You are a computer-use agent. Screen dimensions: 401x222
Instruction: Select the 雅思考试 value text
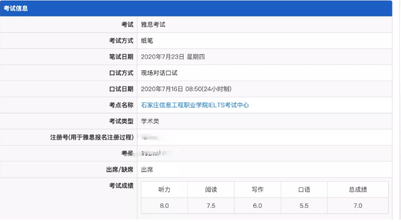click(153, 24)
